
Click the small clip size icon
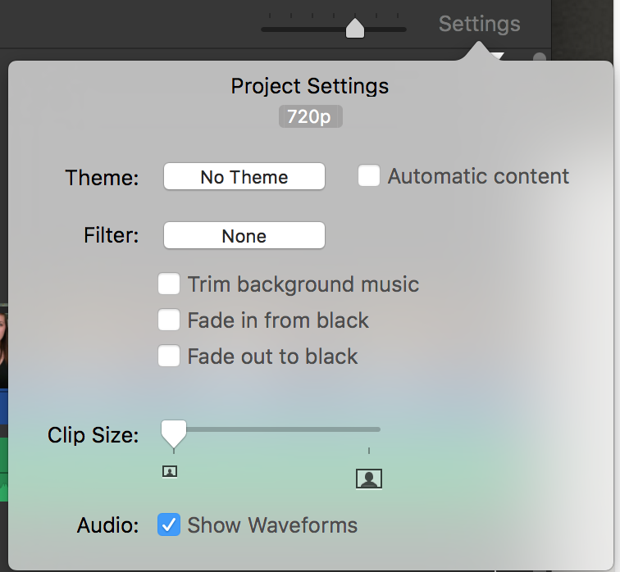click(x=170, y=471)
